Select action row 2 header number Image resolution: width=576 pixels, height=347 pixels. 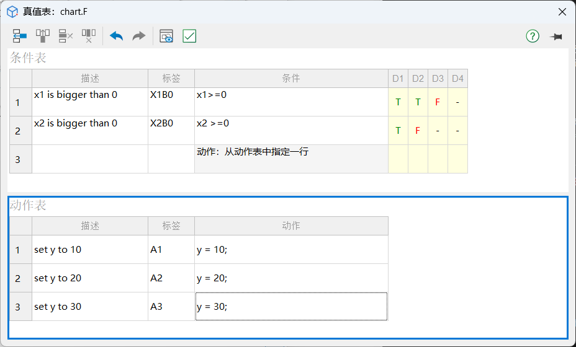point(18,279)
